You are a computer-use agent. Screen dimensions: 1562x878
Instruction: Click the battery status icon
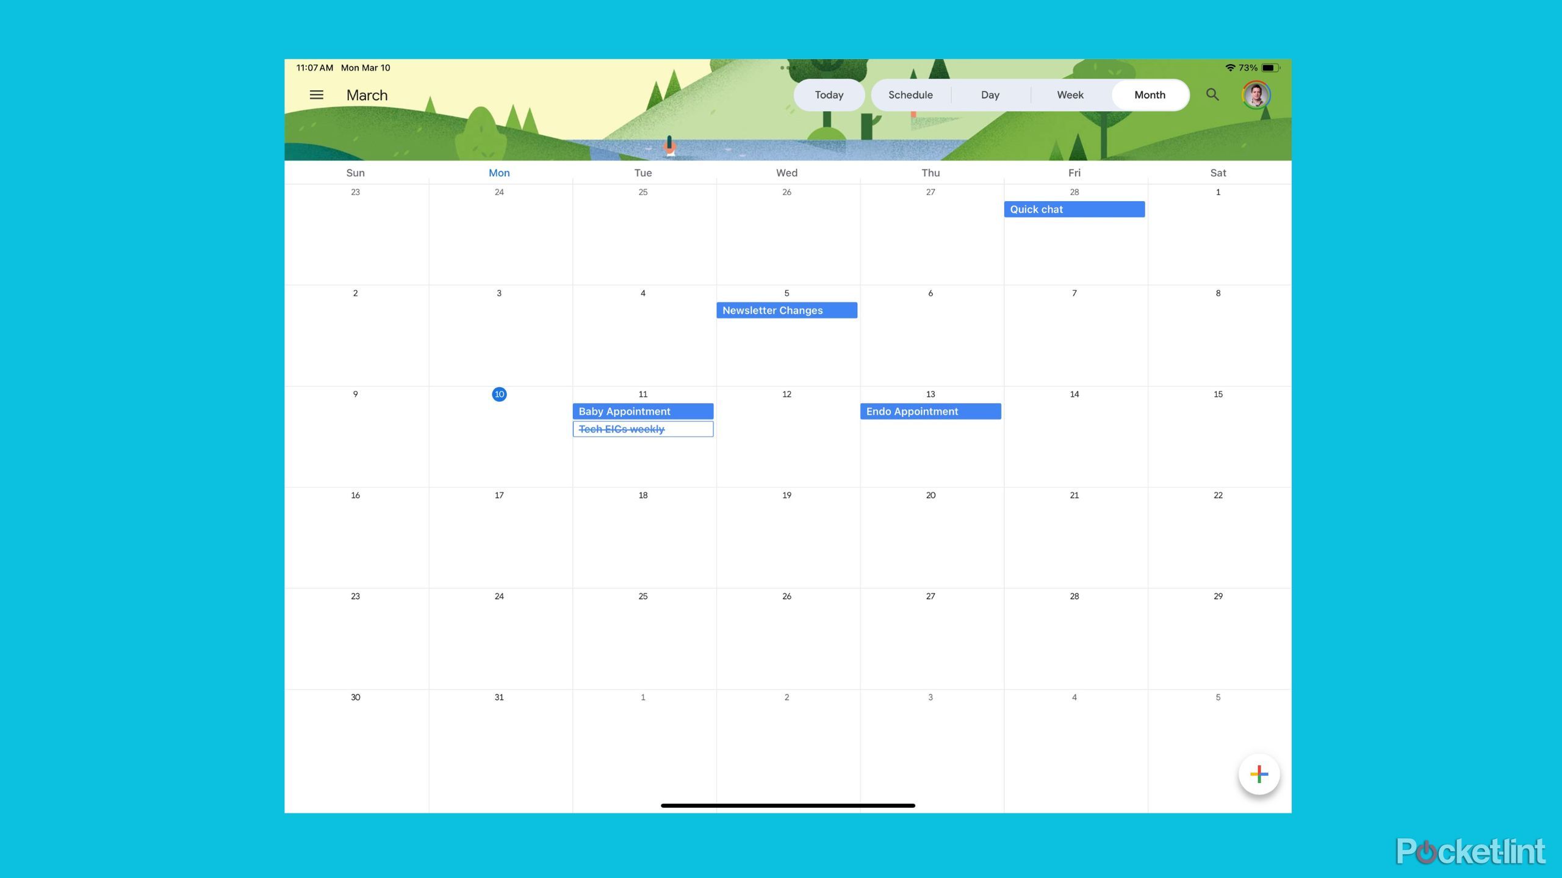click(x=1269, y=66)
